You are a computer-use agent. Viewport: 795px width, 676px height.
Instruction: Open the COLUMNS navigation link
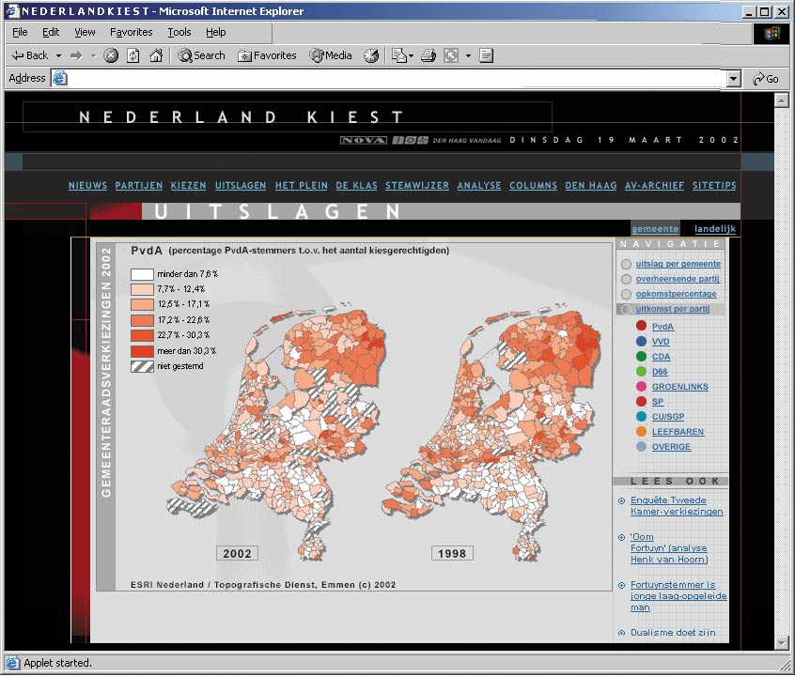(x=533, y=186)
